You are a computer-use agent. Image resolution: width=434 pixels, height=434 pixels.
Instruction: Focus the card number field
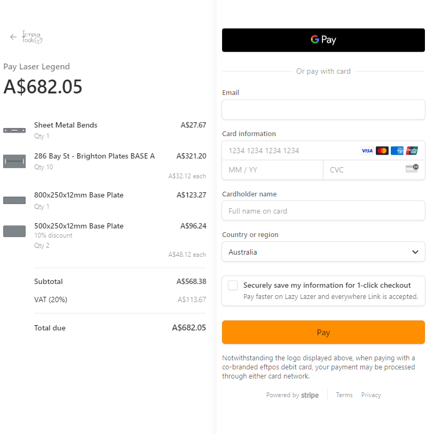click(323, 151)
